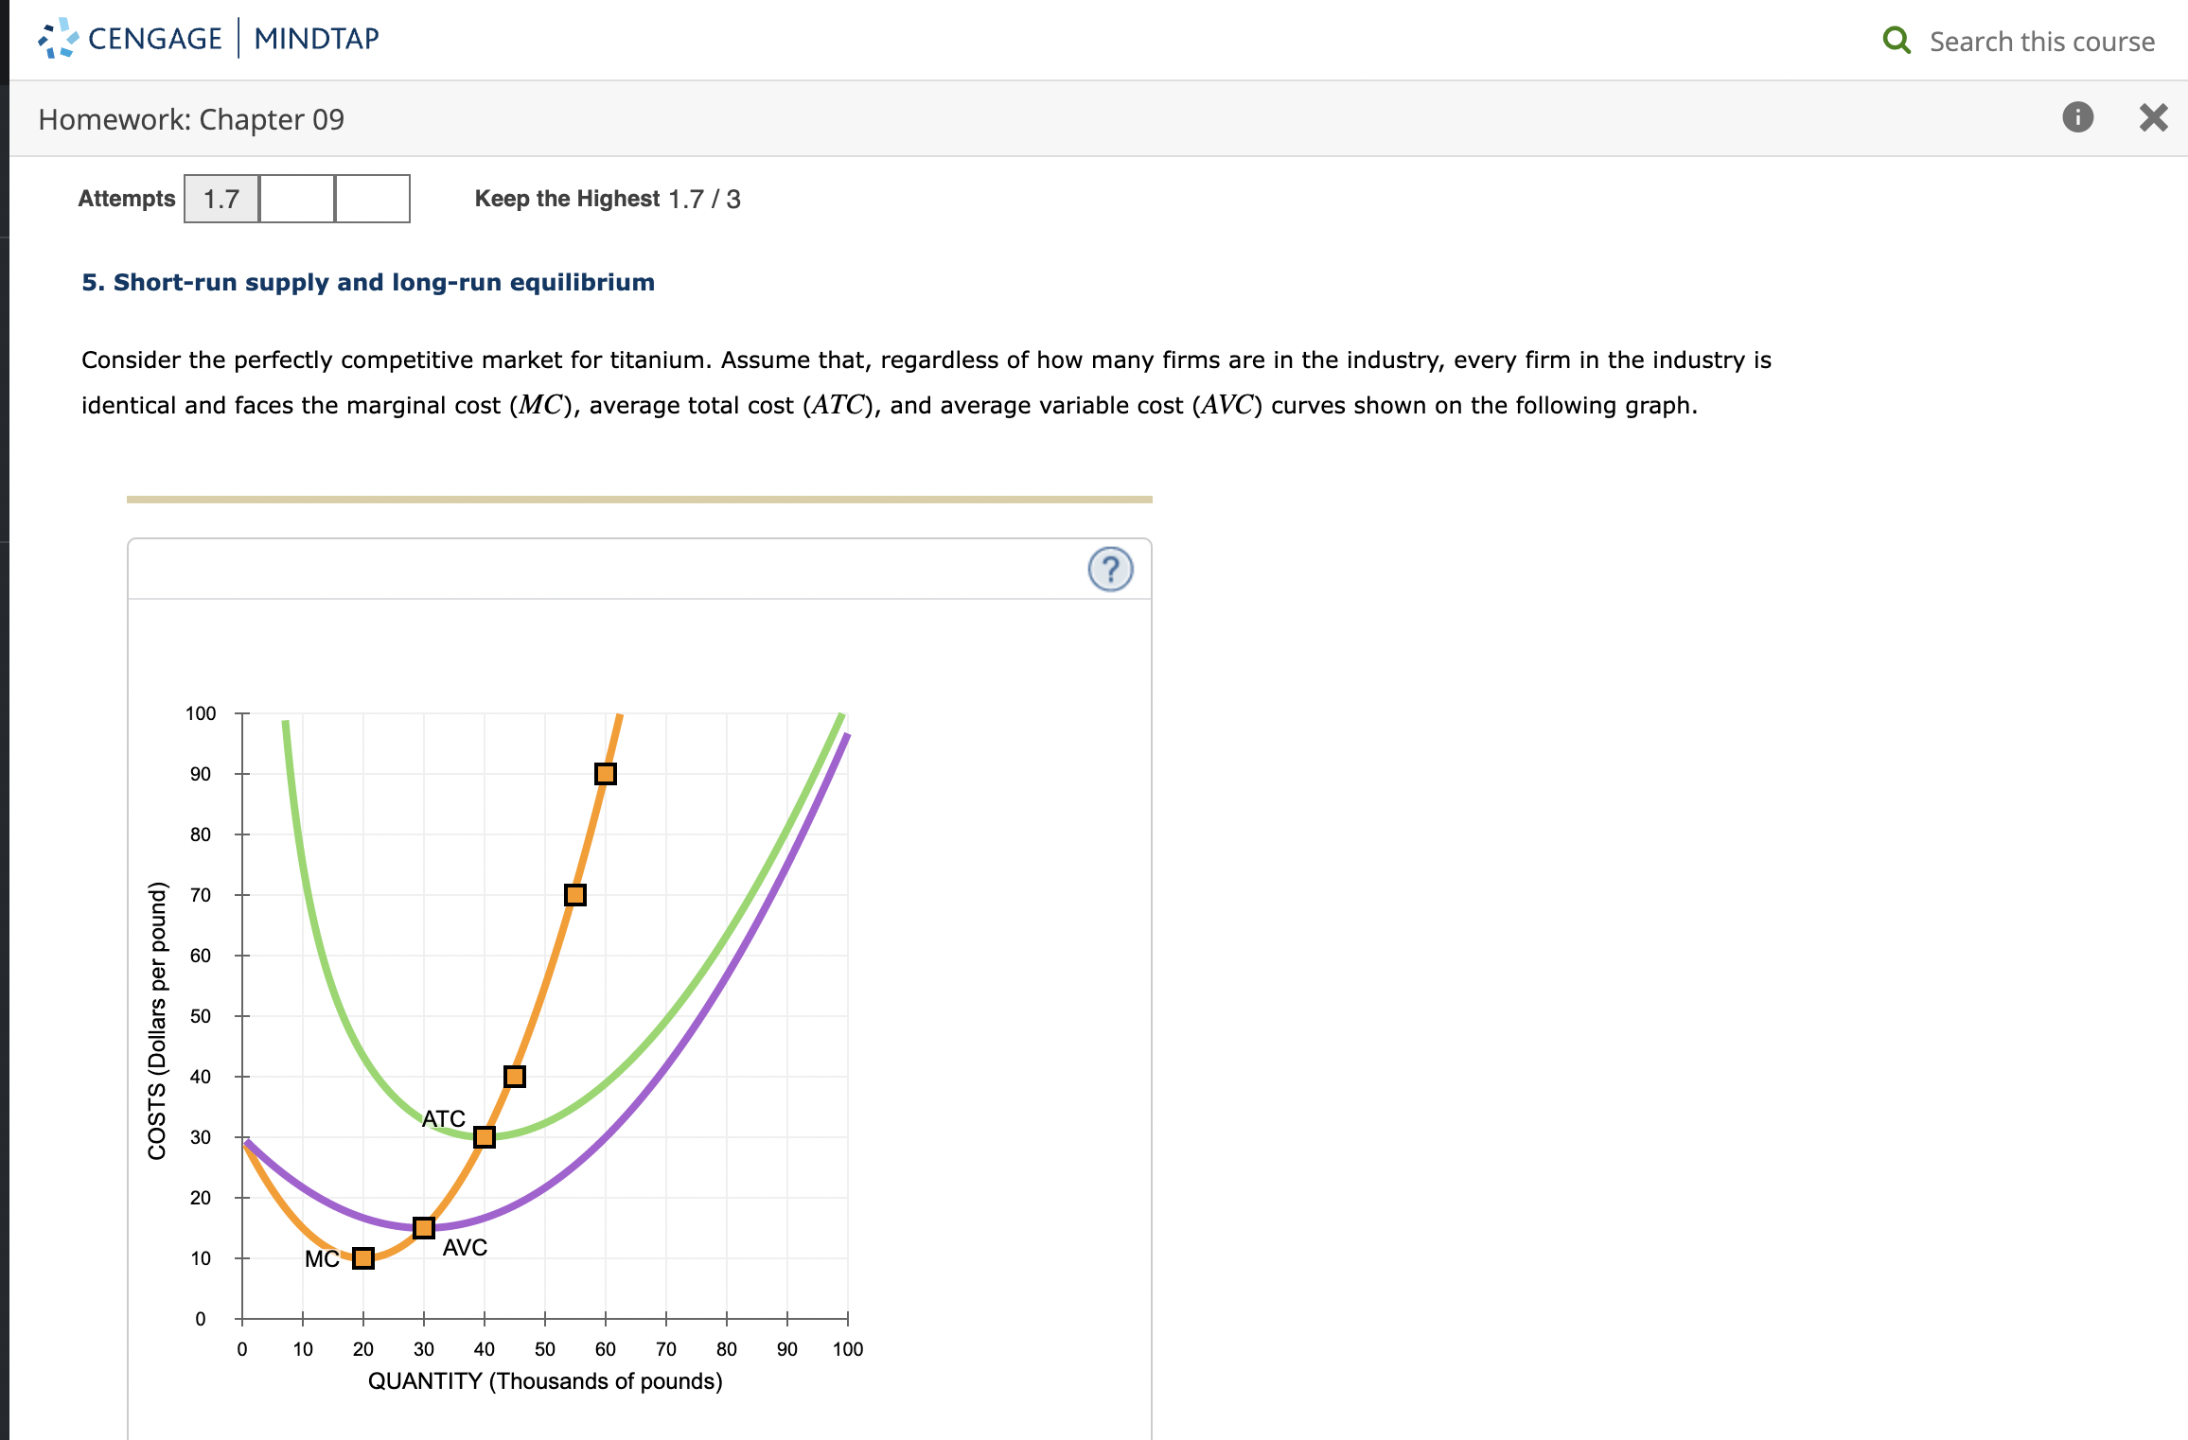Open the heading 5. Short-run supply and long-run equilibrium

367,281
